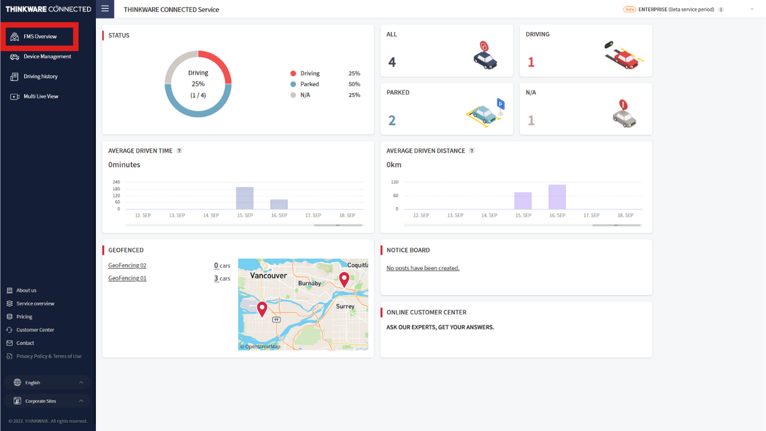
Task: Click the Average Driven Distance chart scrollbar
Action: [616, 225]
